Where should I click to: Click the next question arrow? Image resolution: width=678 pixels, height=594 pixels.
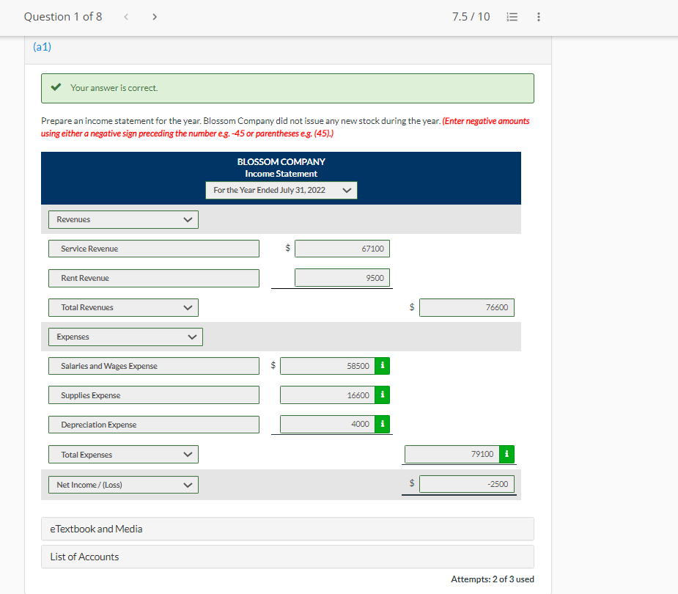point(154,15)
